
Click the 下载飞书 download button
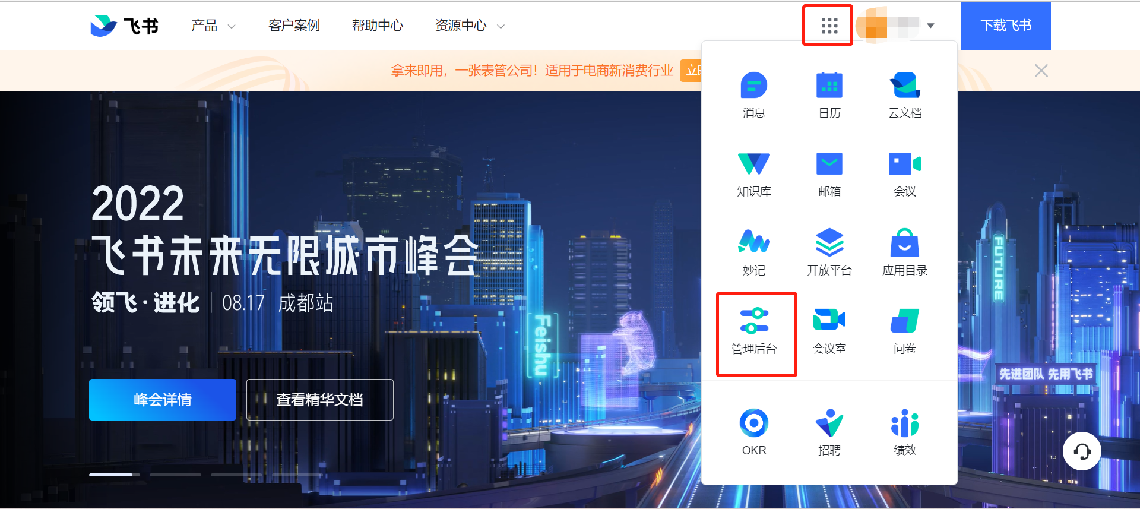1005,26
